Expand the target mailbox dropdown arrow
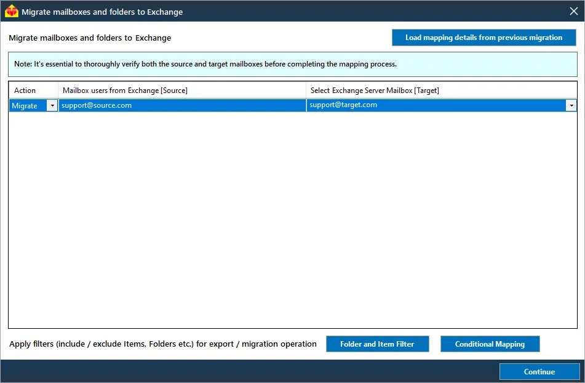 (571, 106)
